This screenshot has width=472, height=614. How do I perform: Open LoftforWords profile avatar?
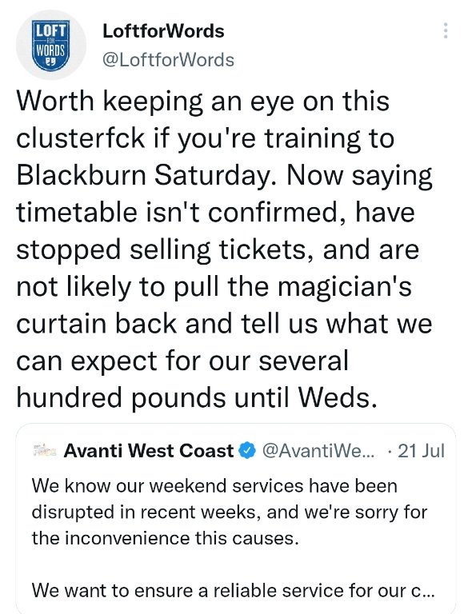pyautogui.click(x=51, y=45)
